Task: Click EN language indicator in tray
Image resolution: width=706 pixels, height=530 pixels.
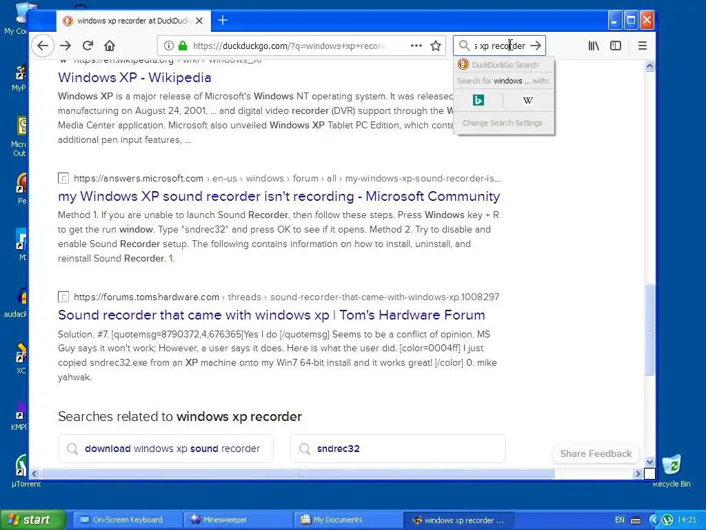Action: pos(620,520)
